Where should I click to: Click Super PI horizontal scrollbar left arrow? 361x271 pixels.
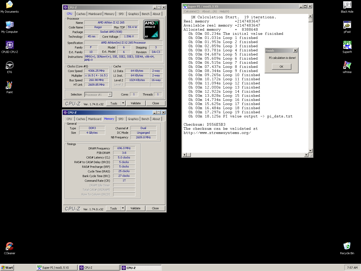[184, 155]
